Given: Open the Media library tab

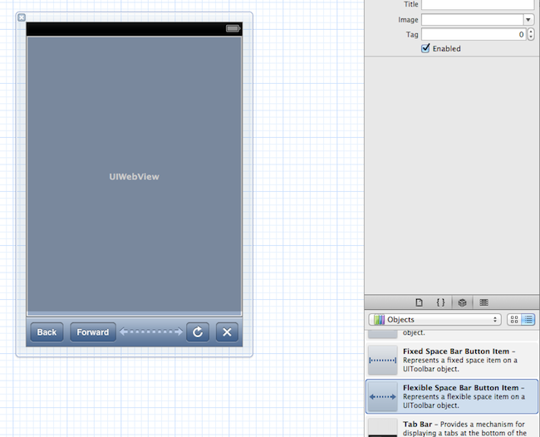Looking at the screenshot, I should tap(484, 302).
